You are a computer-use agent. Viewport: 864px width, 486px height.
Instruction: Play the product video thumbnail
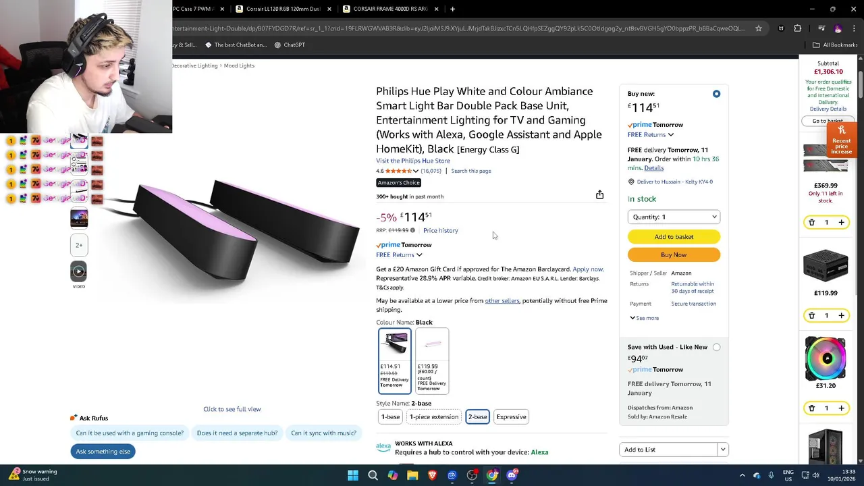click(79, 271)
